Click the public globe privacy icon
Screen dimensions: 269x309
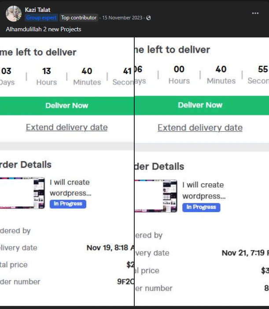(x=148, y=18)
